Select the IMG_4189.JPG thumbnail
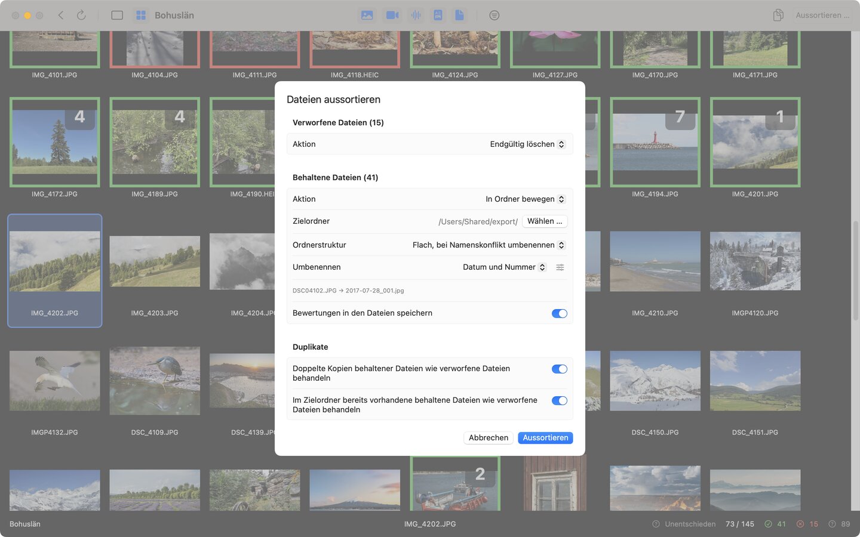Image resolution: width=860 pixels, height=537 pixels. click(155, 142)
